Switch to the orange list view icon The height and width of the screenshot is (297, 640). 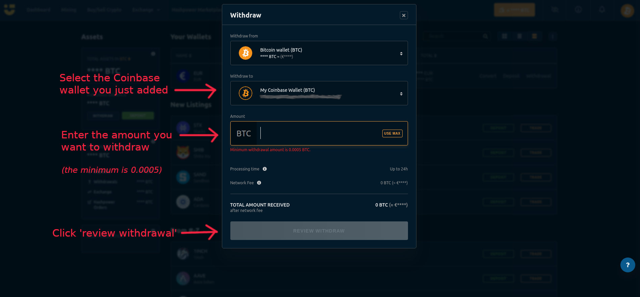534,36
